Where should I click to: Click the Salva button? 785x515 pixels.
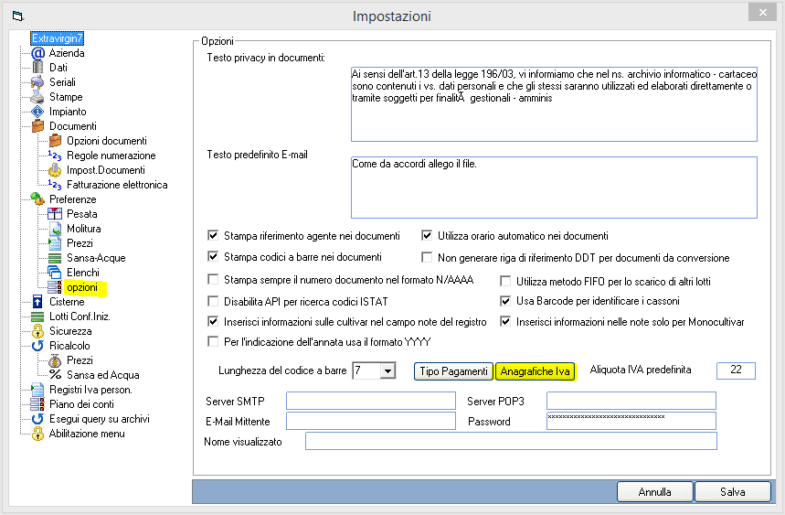pyautogui.click(x=732, y=492)
